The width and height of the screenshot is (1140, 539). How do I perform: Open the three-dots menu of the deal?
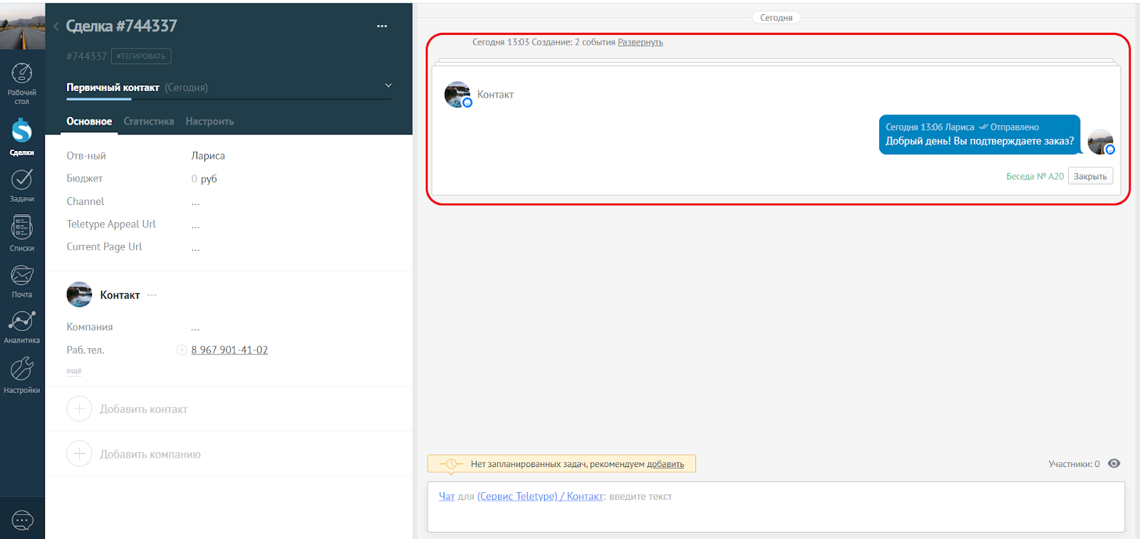[x=382, y=26]
